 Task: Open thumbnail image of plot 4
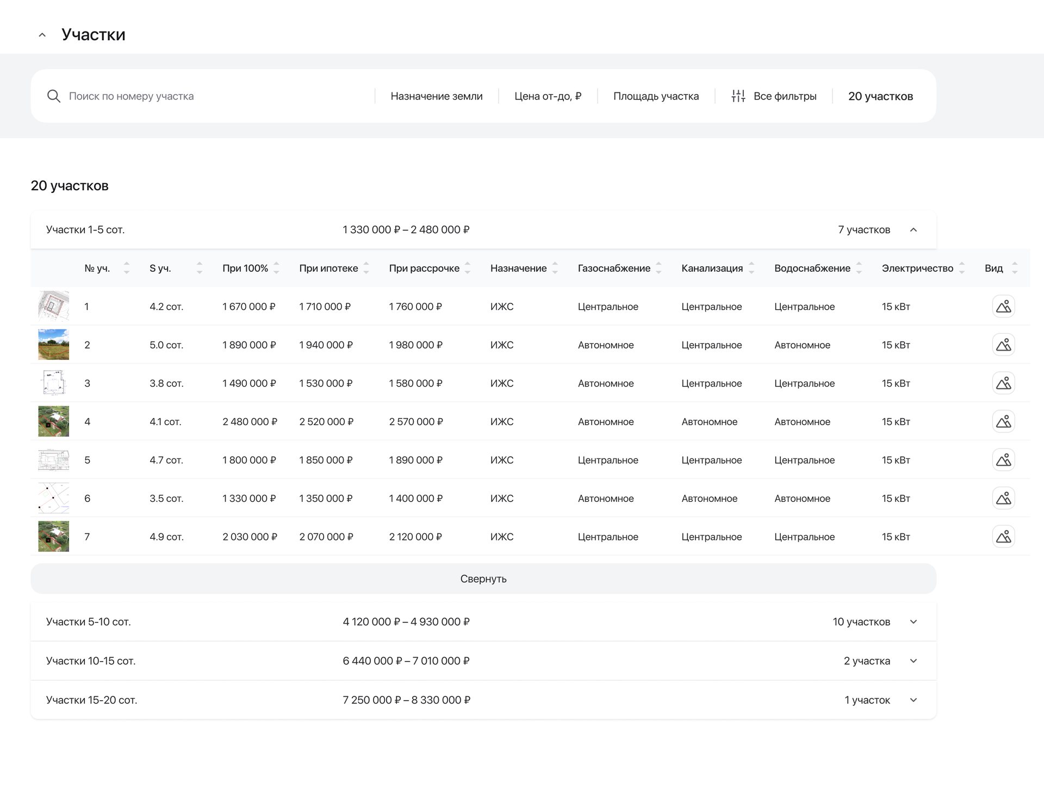click(x=53, y=421)
